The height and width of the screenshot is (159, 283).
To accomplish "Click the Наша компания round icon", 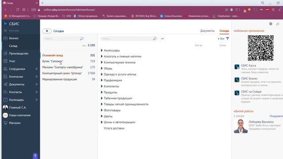I will pyautogui.click(x=5, y=115).
